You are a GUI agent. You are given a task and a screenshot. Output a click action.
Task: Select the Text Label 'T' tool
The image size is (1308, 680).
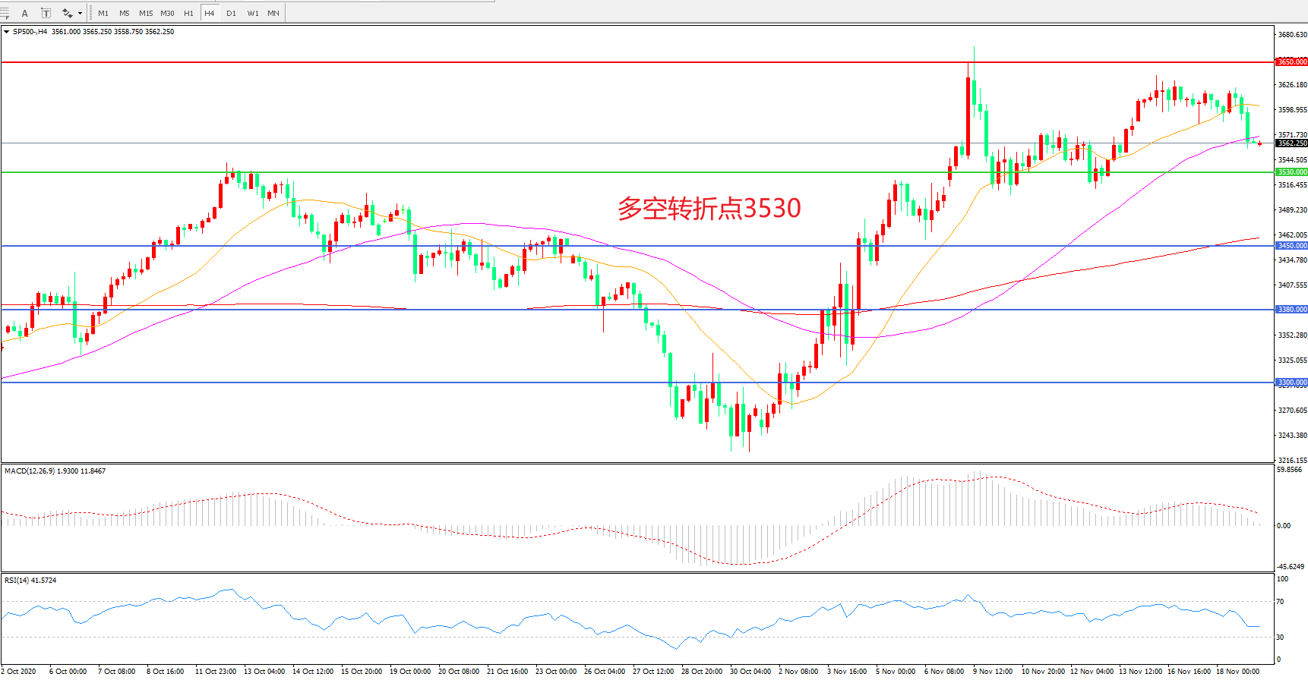(x=46, y=13)
